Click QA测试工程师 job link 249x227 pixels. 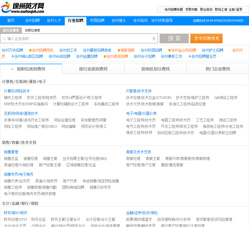click(226, 98)
